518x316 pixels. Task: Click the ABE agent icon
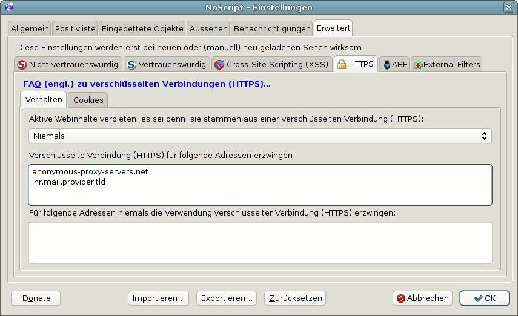point(387,65)
